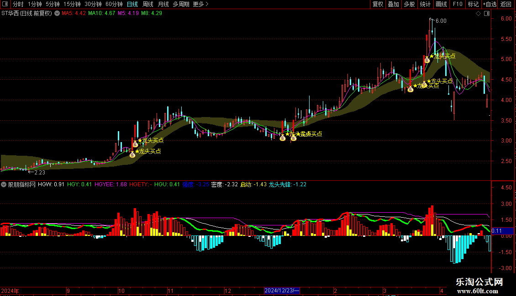Switch to the 15分钟 period
This screenshot has width=516, height=296.
tap(72, 4)
